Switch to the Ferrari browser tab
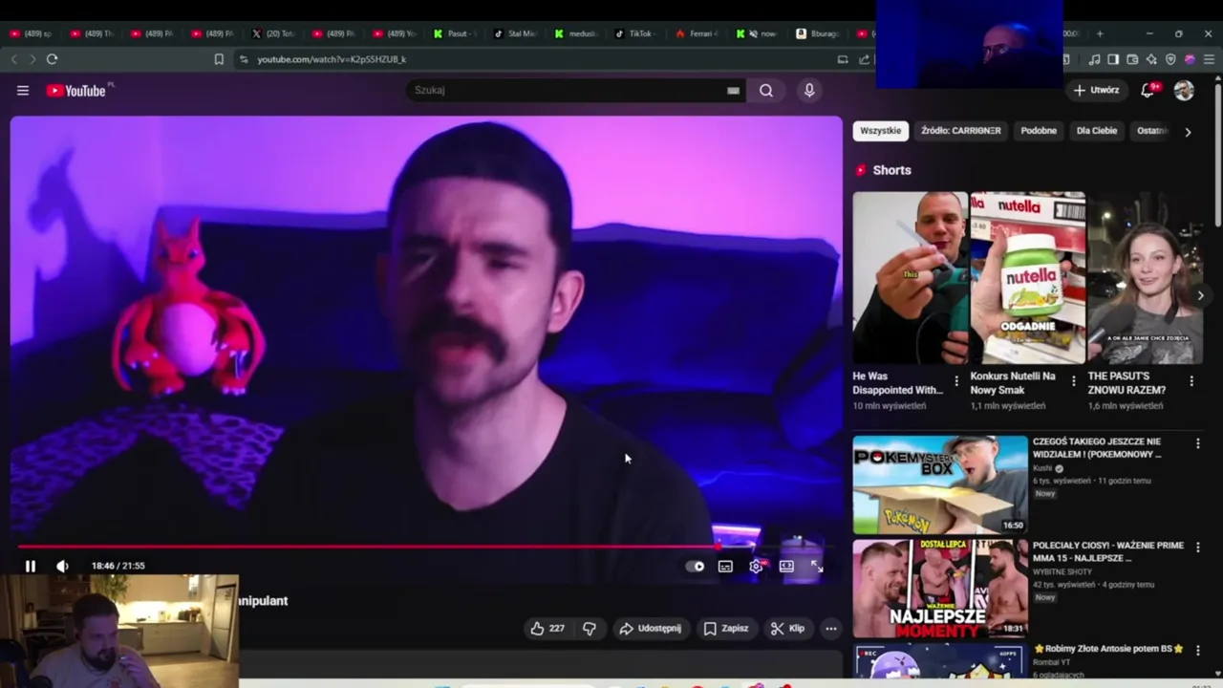 point(697,33)
